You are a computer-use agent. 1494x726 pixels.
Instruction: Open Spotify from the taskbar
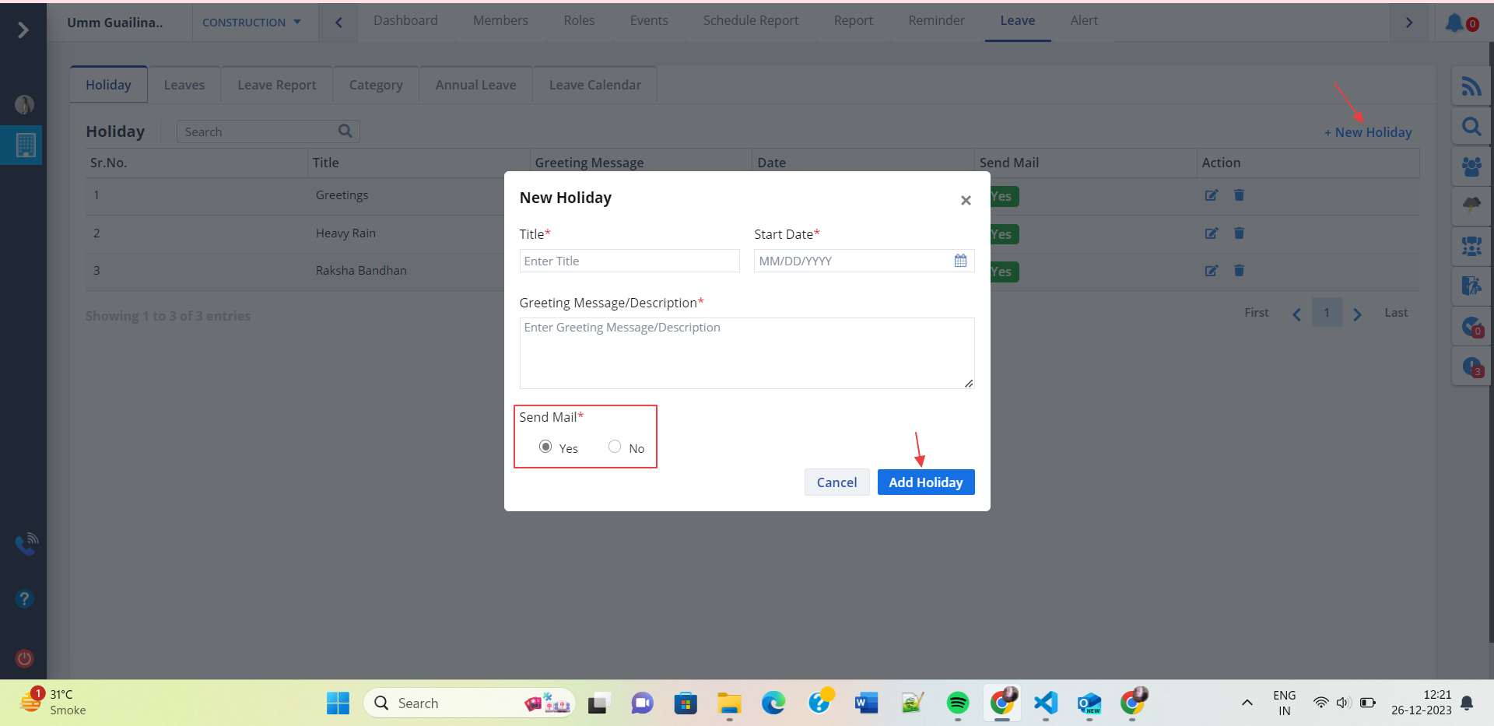click(x=957, y=703)
